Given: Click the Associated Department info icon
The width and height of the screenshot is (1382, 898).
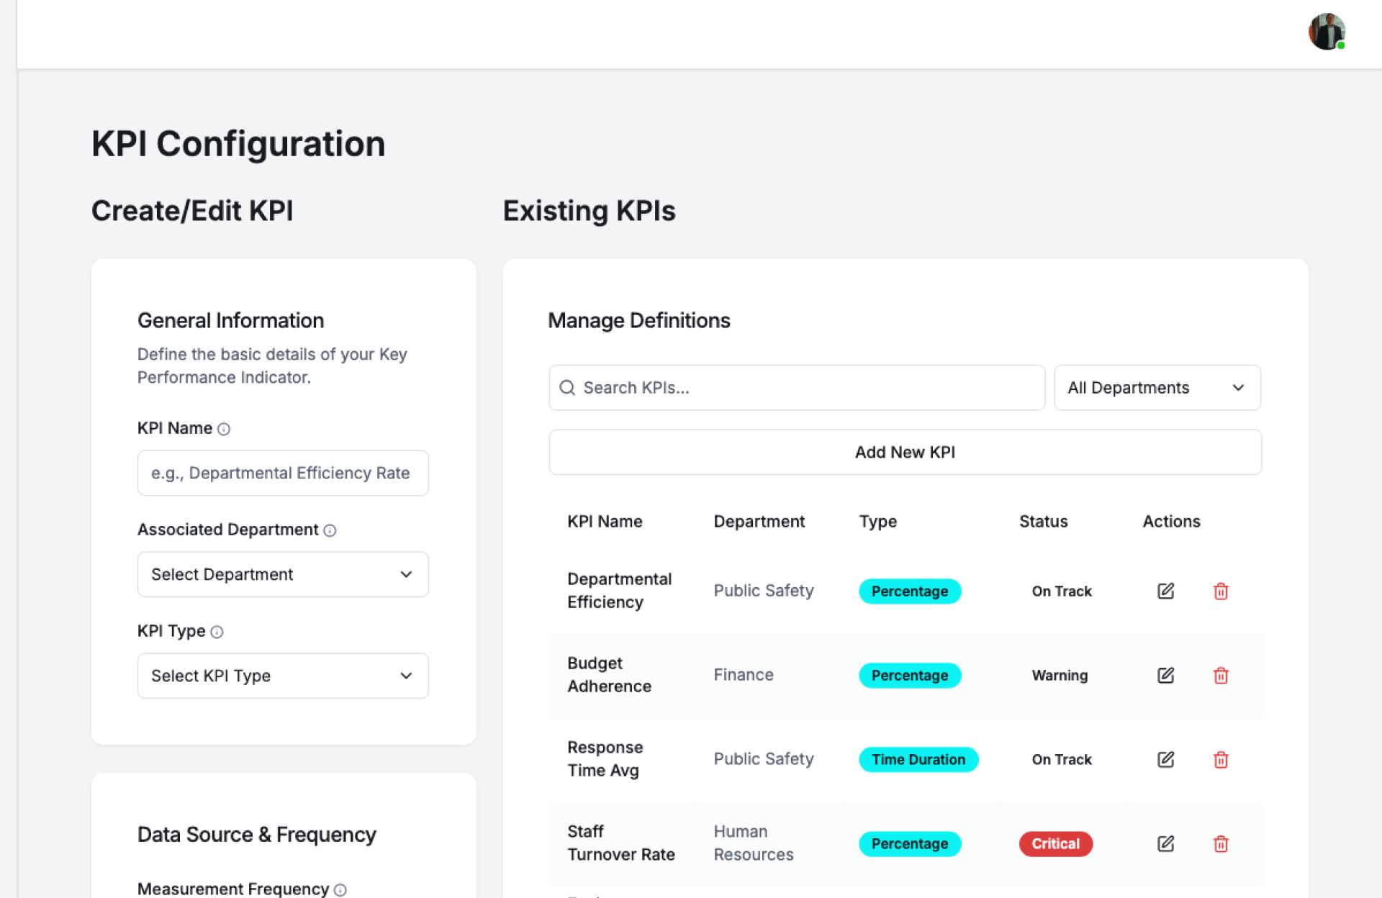Looking at the screenshot, I should [x=330, y=530].
